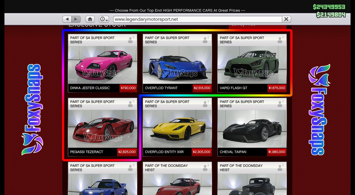
Task: Go forward using the browser forward arrow
Action: [x=76, y=19]
